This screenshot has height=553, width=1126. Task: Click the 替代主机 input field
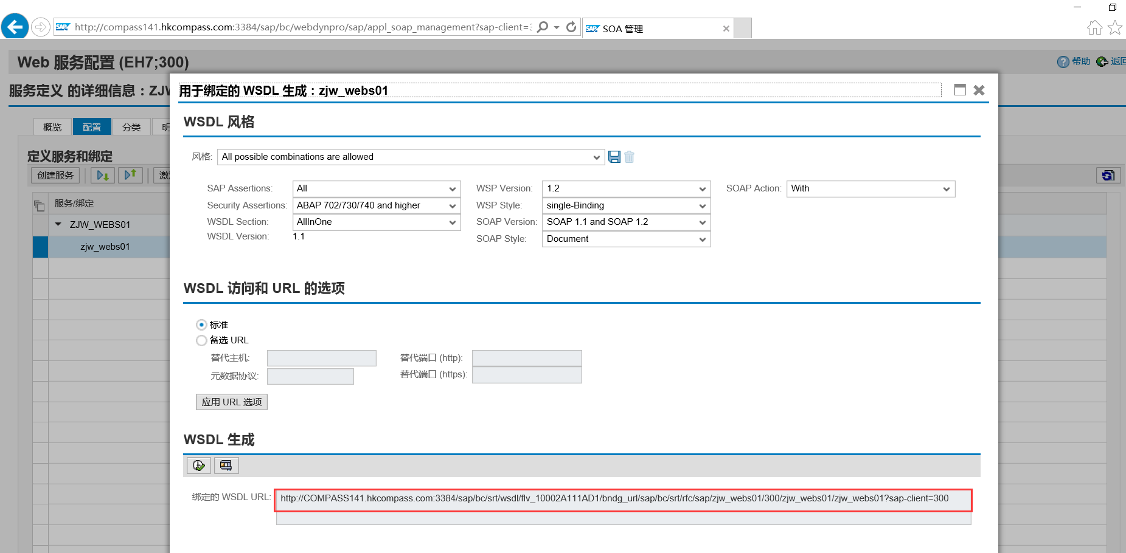(322, 358)
